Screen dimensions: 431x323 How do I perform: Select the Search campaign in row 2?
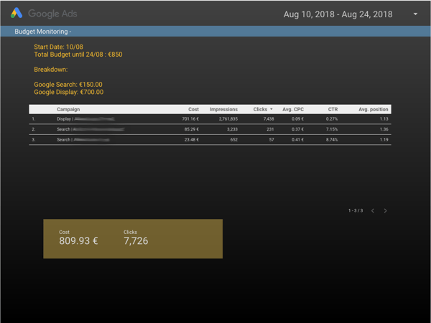pyautogui.click(x=91, y=129)
